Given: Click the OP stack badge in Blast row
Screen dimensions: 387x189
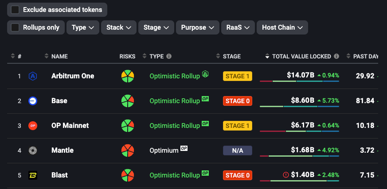Looking at the screenshot, I should [x=205, y=173].
